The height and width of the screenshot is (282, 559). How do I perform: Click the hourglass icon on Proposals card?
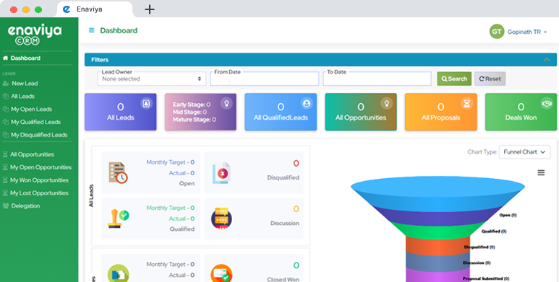tap(466, 103)
